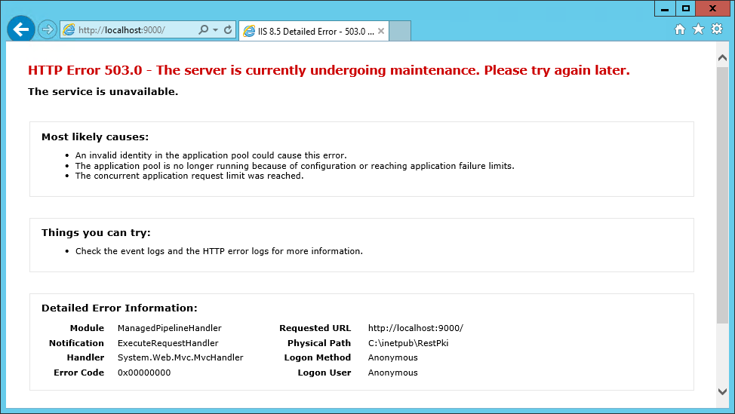Open the Home page icon
Image resolution: width=735 pixels, height=414 pixels.
[680, 29]
